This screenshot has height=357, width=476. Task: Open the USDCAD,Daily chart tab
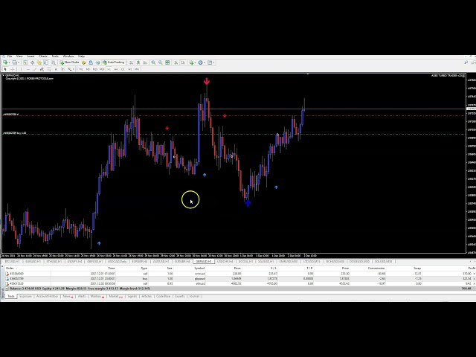117,262
